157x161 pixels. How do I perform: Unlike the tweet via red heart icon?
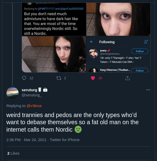point(93,78)
